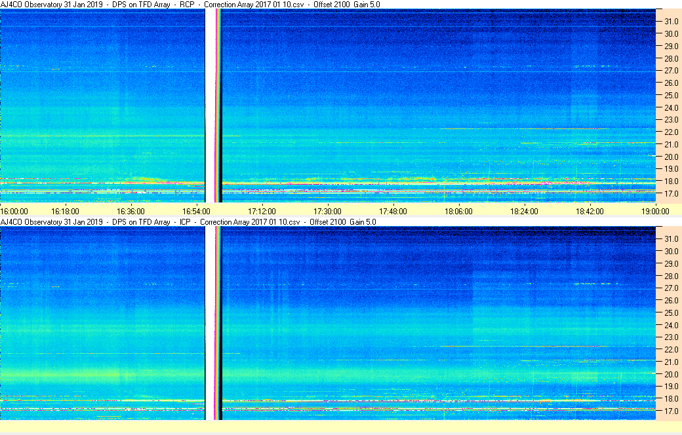Screen dimensions: 682x435
Task: Click the 27.0 frequency label on RCP plot
Action: (x=671, y=70)
